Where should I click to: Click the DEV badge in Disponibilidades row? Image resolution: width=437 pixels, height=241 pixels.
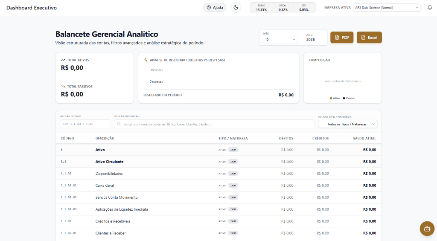click(233, 174)
